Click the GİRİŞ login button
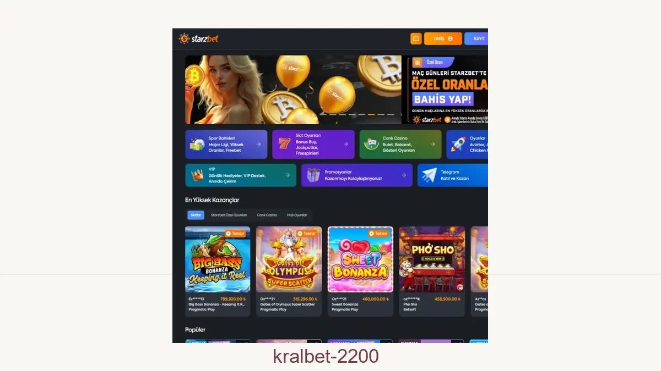 click(x=443, y=38)
